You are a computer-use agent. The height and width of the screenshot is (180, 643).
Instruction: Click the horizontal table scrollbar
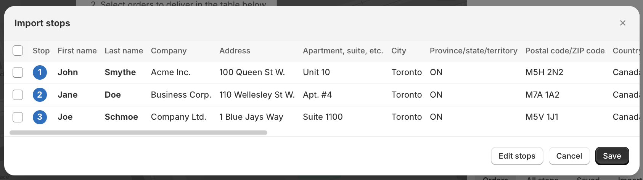coord(138,133)
